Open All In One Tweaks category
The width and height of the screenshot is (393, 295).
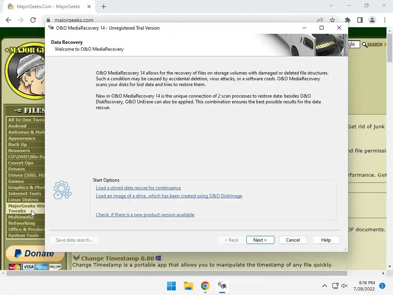26,120
